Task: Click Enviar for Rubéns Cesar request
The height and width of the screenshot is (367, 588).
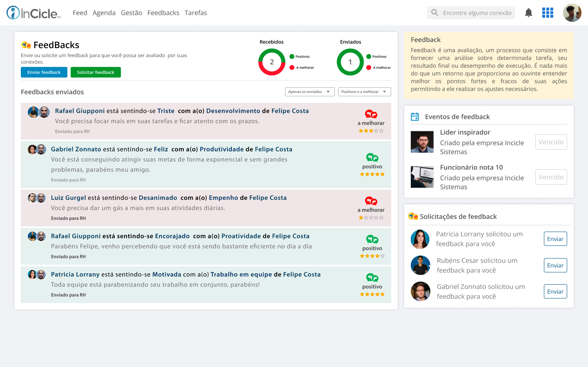Action: coord(555,265)
